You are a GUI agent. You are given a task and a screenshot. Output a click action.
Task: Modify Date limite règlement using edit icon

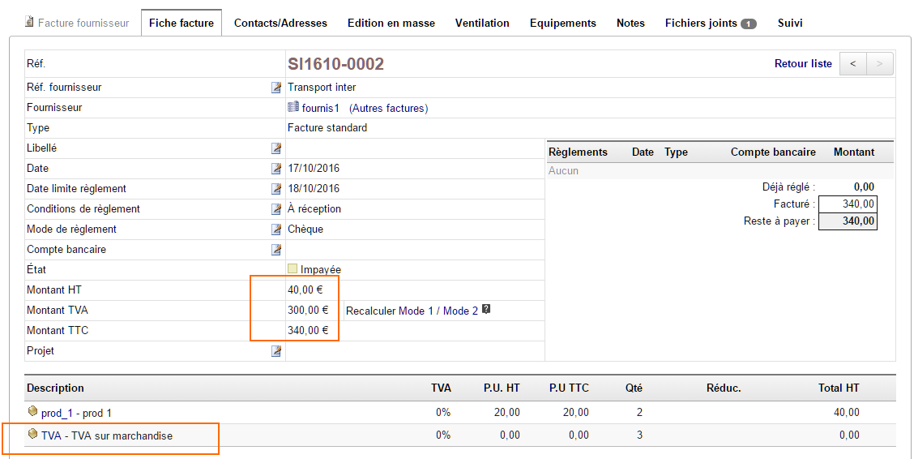pyautogui.click(x=276, y=189)
